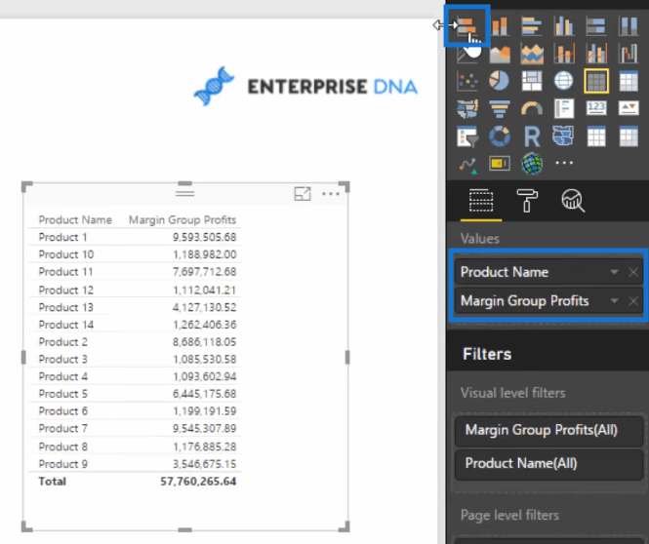Click value 8,686,118.05 for Product 2
The width and height of the screenshot is (649, 544).
[205, 342]
